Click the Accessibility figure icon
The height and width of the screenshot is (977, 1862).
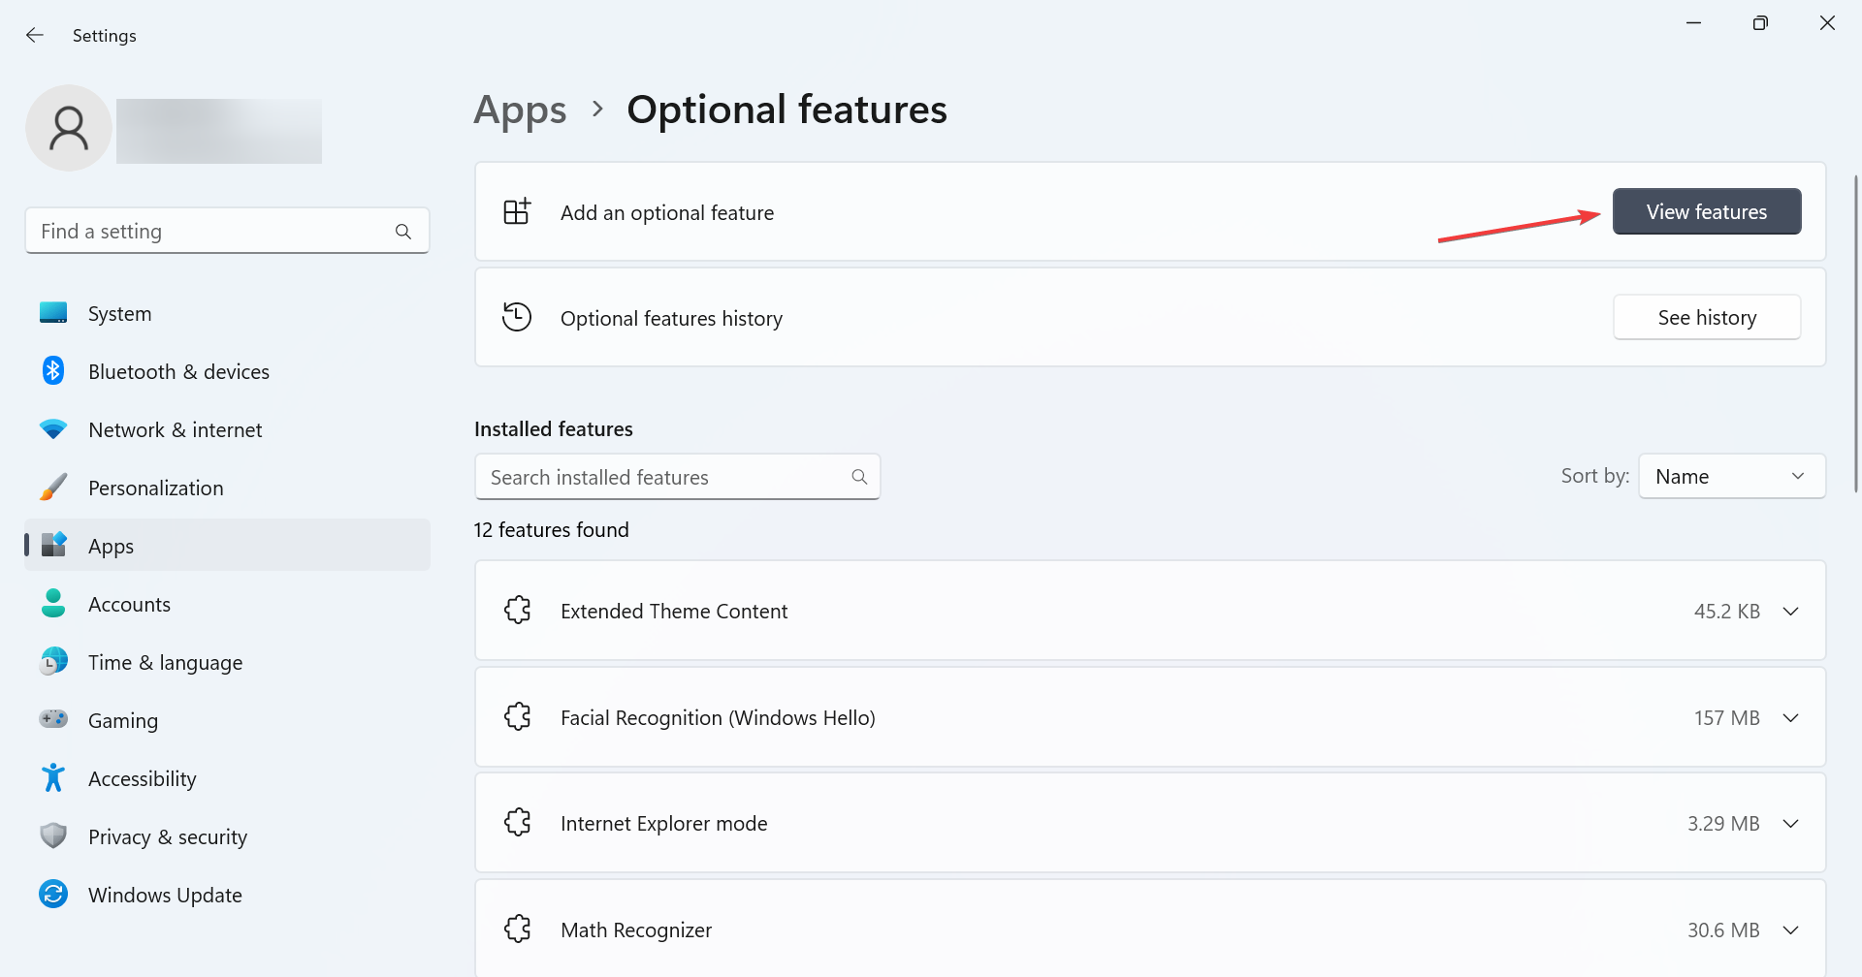(x=53, y=777)
